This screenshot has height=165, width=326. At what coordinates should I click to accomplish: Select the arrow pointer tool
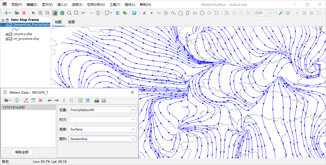pos(33,13)
